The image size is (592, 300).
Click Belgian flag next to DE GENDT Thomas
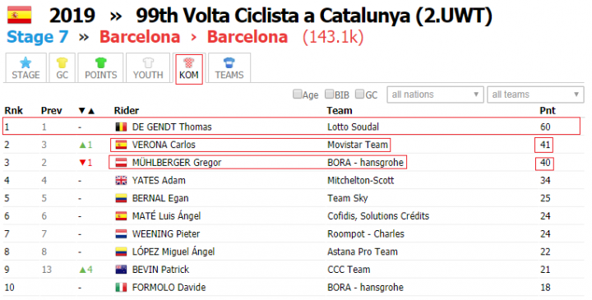pyautogui.click(x=121, y=127)
